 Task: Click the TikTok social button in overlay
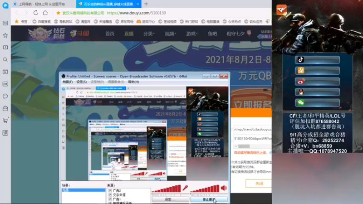(x=317, y=60)
